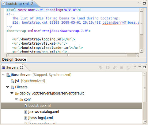
Task: Select jboss-log4j.xml file
Action: coord(40,118)
